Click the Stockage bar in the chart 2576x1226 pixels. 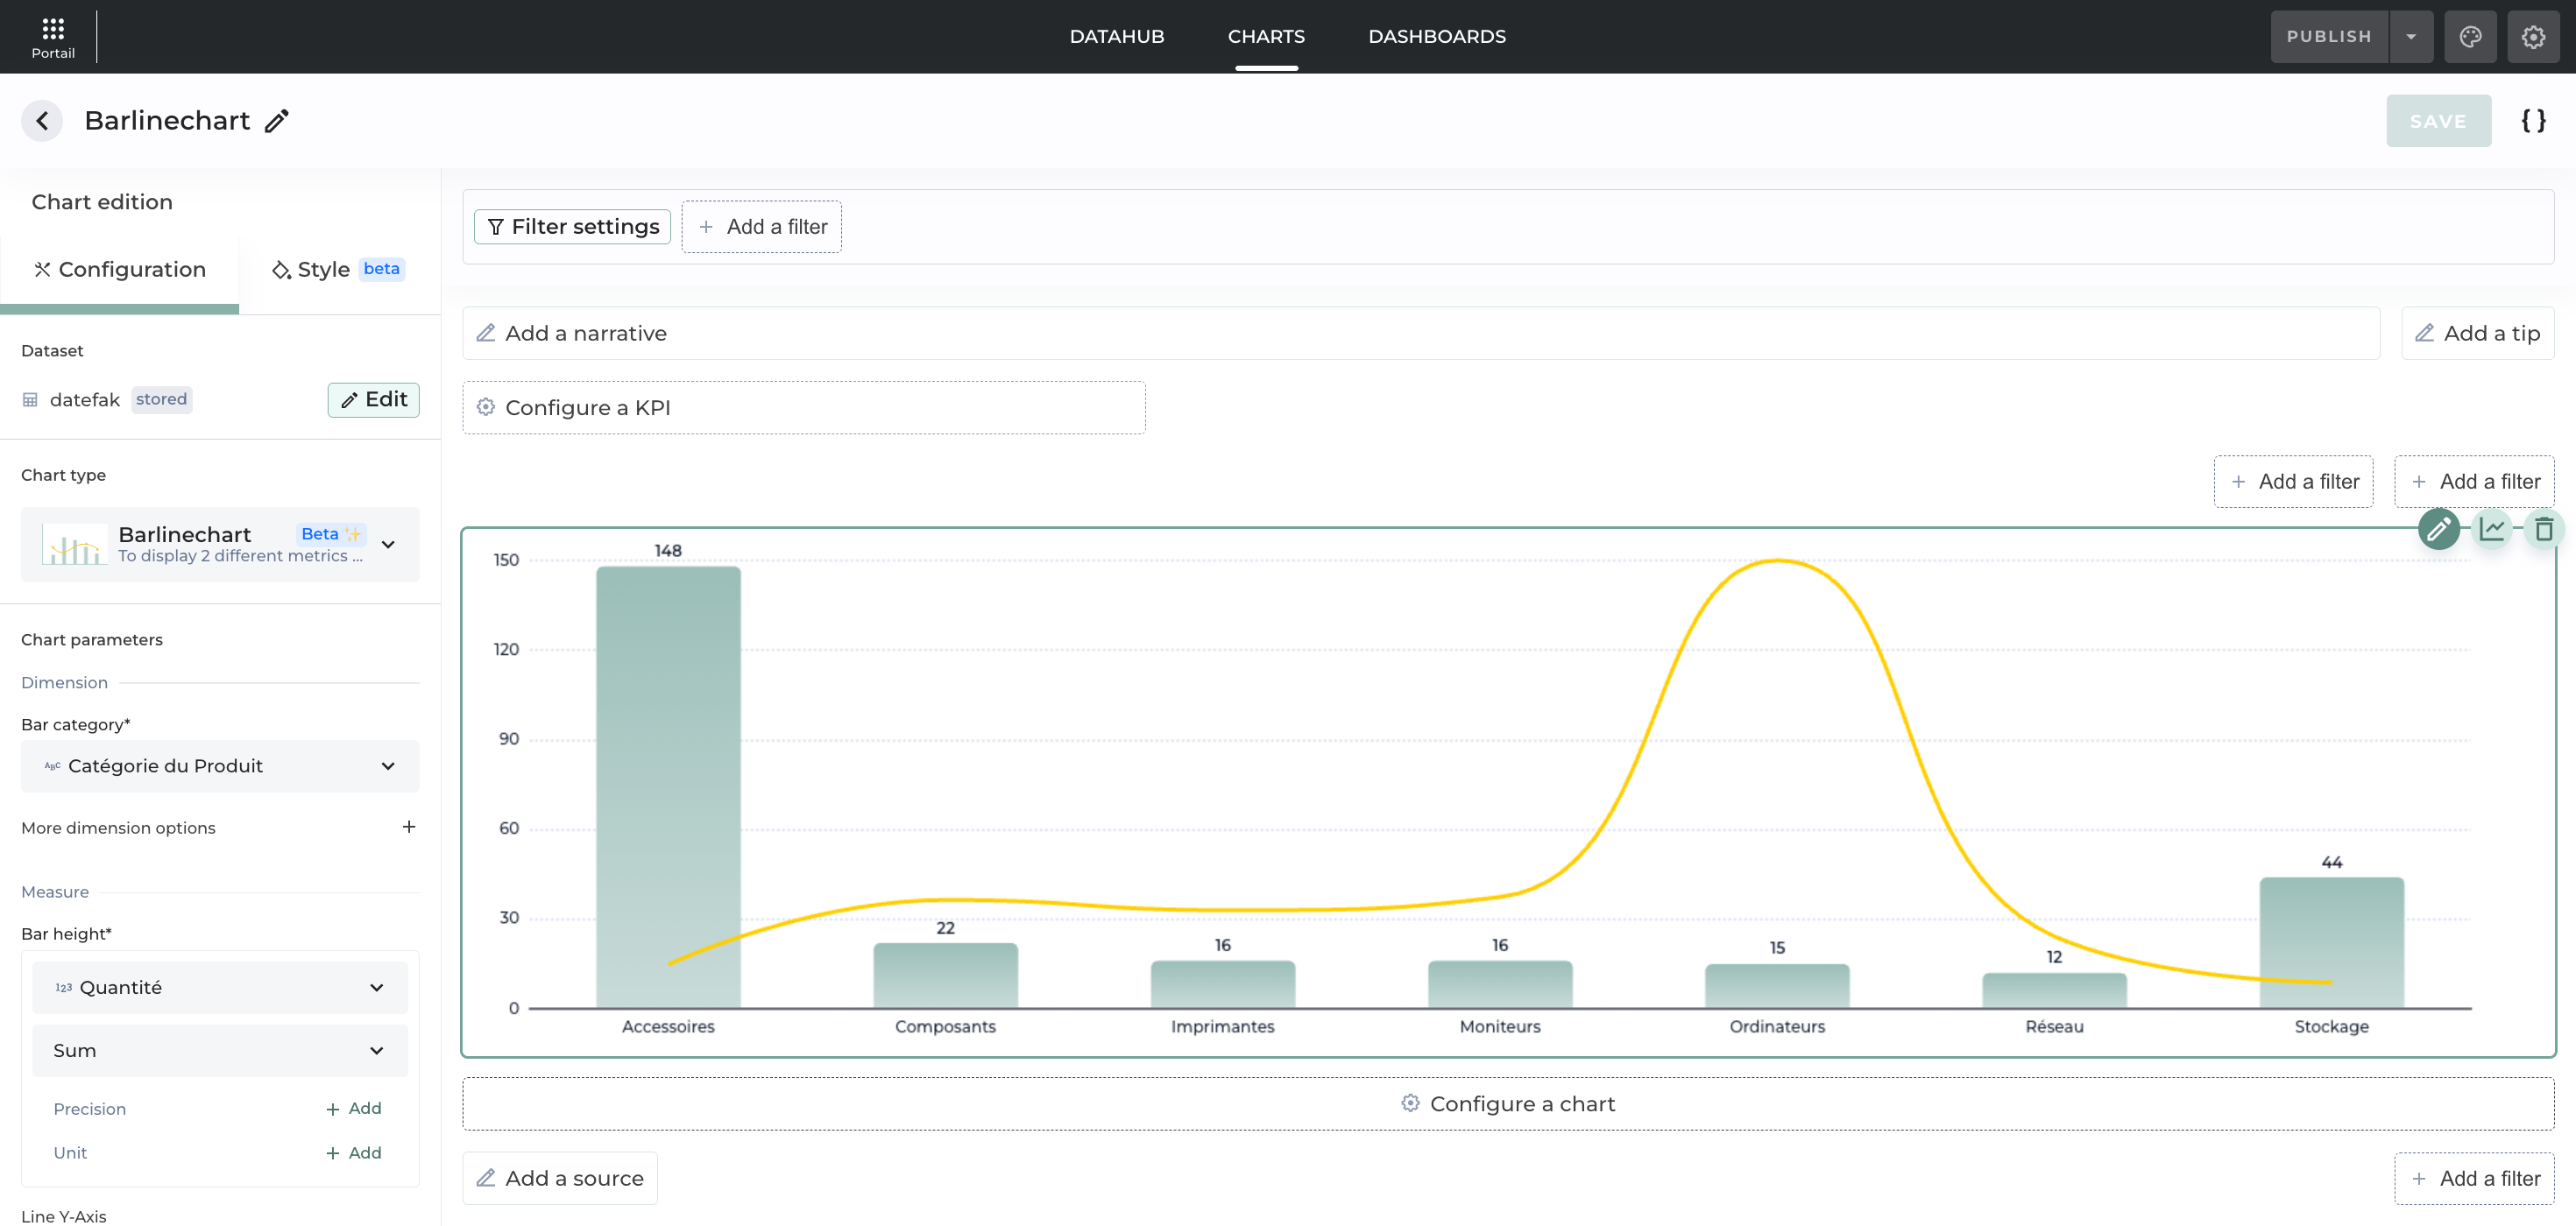coord(2331,943)
